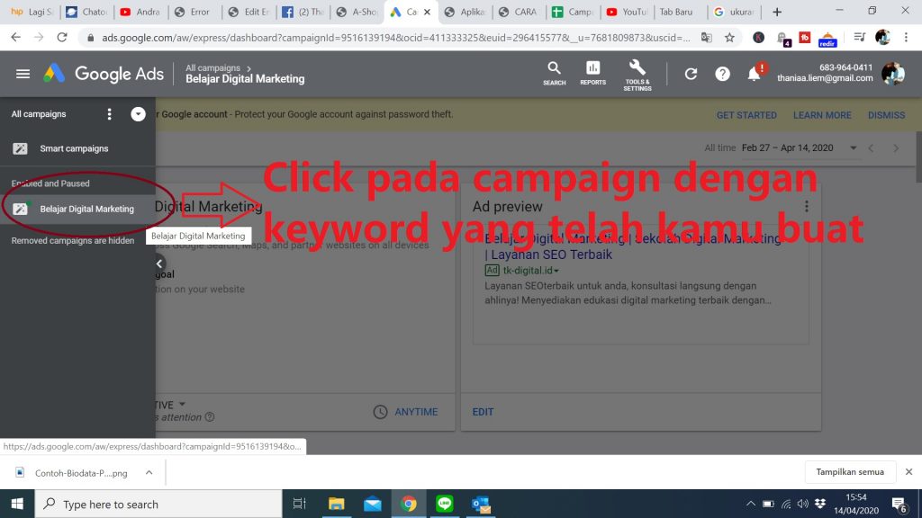
Task: Open Ad preview three-dot options menu
Action: [806, 207]
